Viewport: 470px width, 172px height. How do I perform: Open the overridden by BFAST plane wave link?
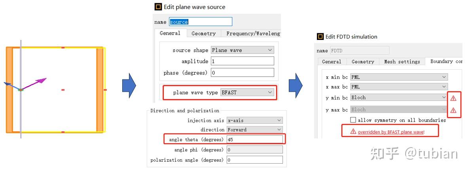(x=391, y=132)
